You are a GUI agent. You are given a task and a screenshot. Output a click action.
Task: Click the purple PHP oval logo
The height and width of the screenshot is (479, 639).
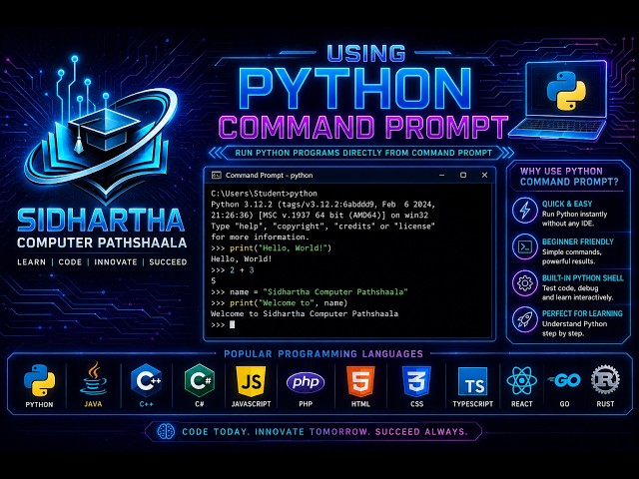[x=306, y=382]
